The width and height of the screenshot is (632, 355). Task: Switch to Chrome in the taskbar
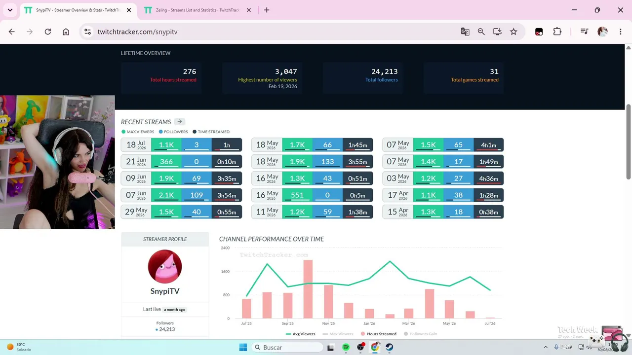(375, 348)
